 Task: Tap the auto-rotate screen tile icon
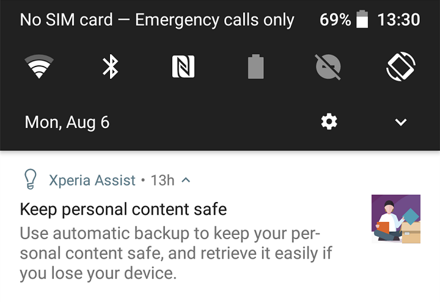tap(401, 67)
